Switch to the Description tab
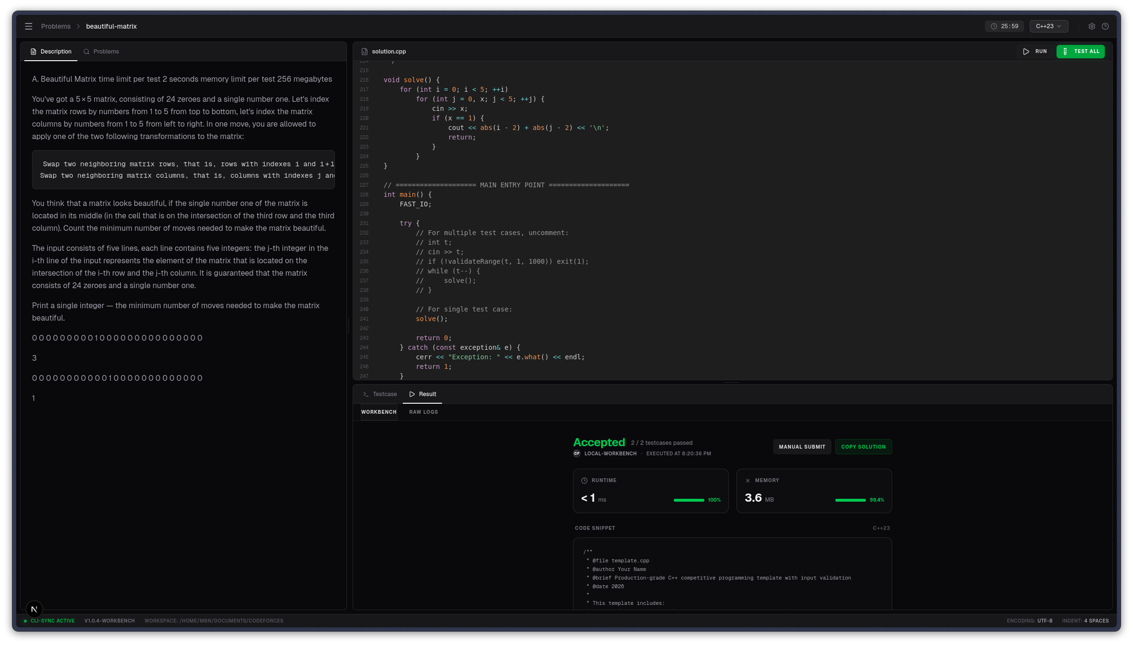 click(x=51, y=52)
